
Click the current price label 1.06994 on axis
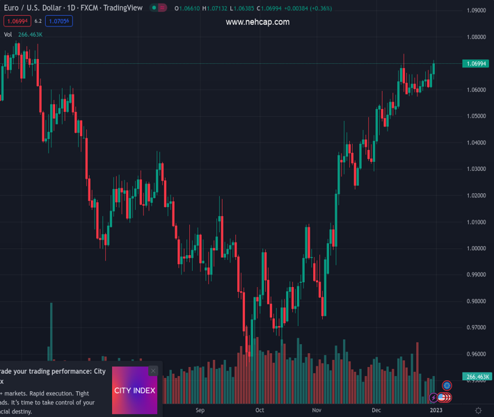[x=476, y=64]
